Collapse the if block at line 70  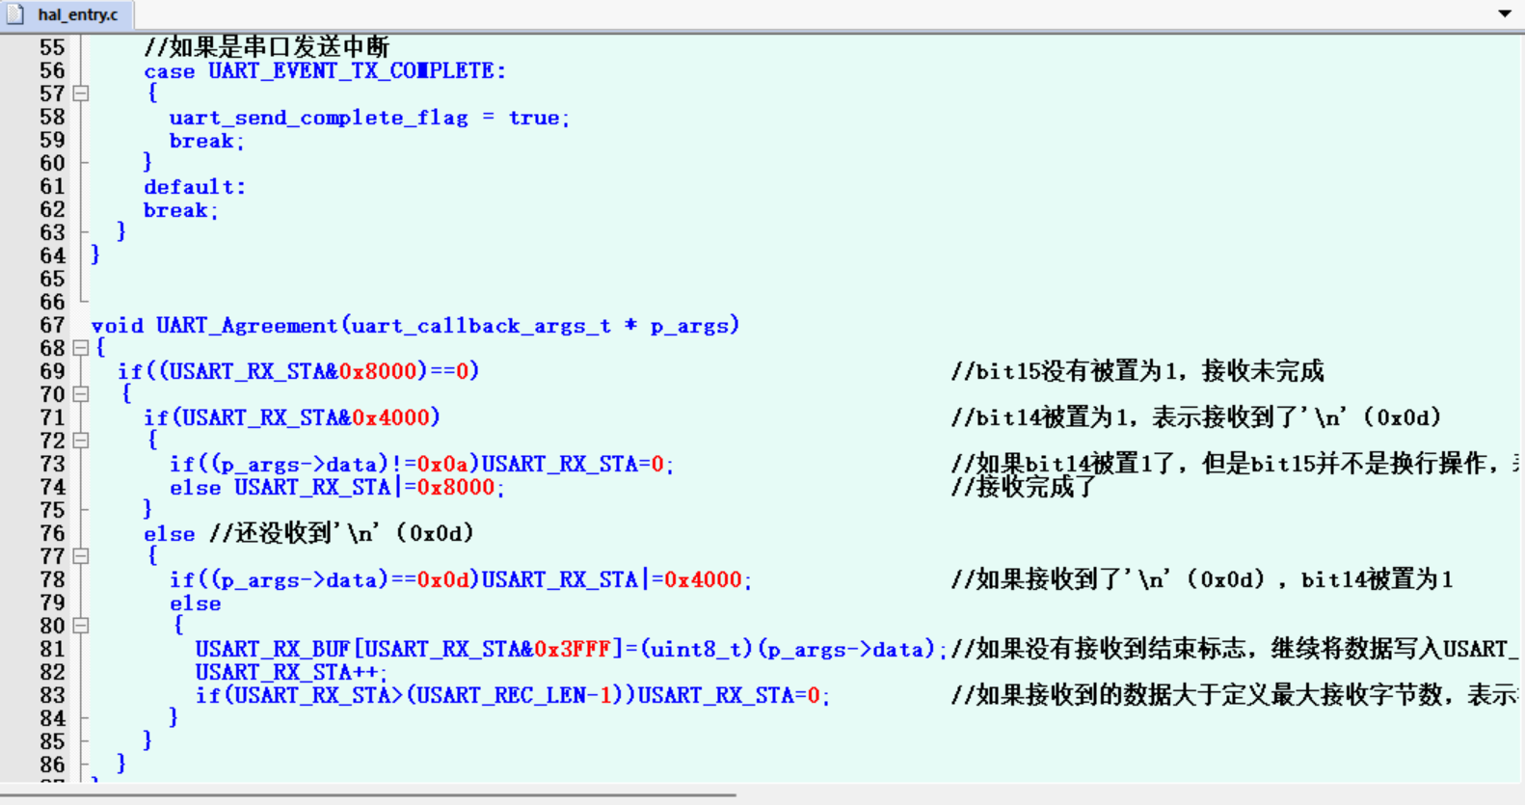[x=81, y=394]
